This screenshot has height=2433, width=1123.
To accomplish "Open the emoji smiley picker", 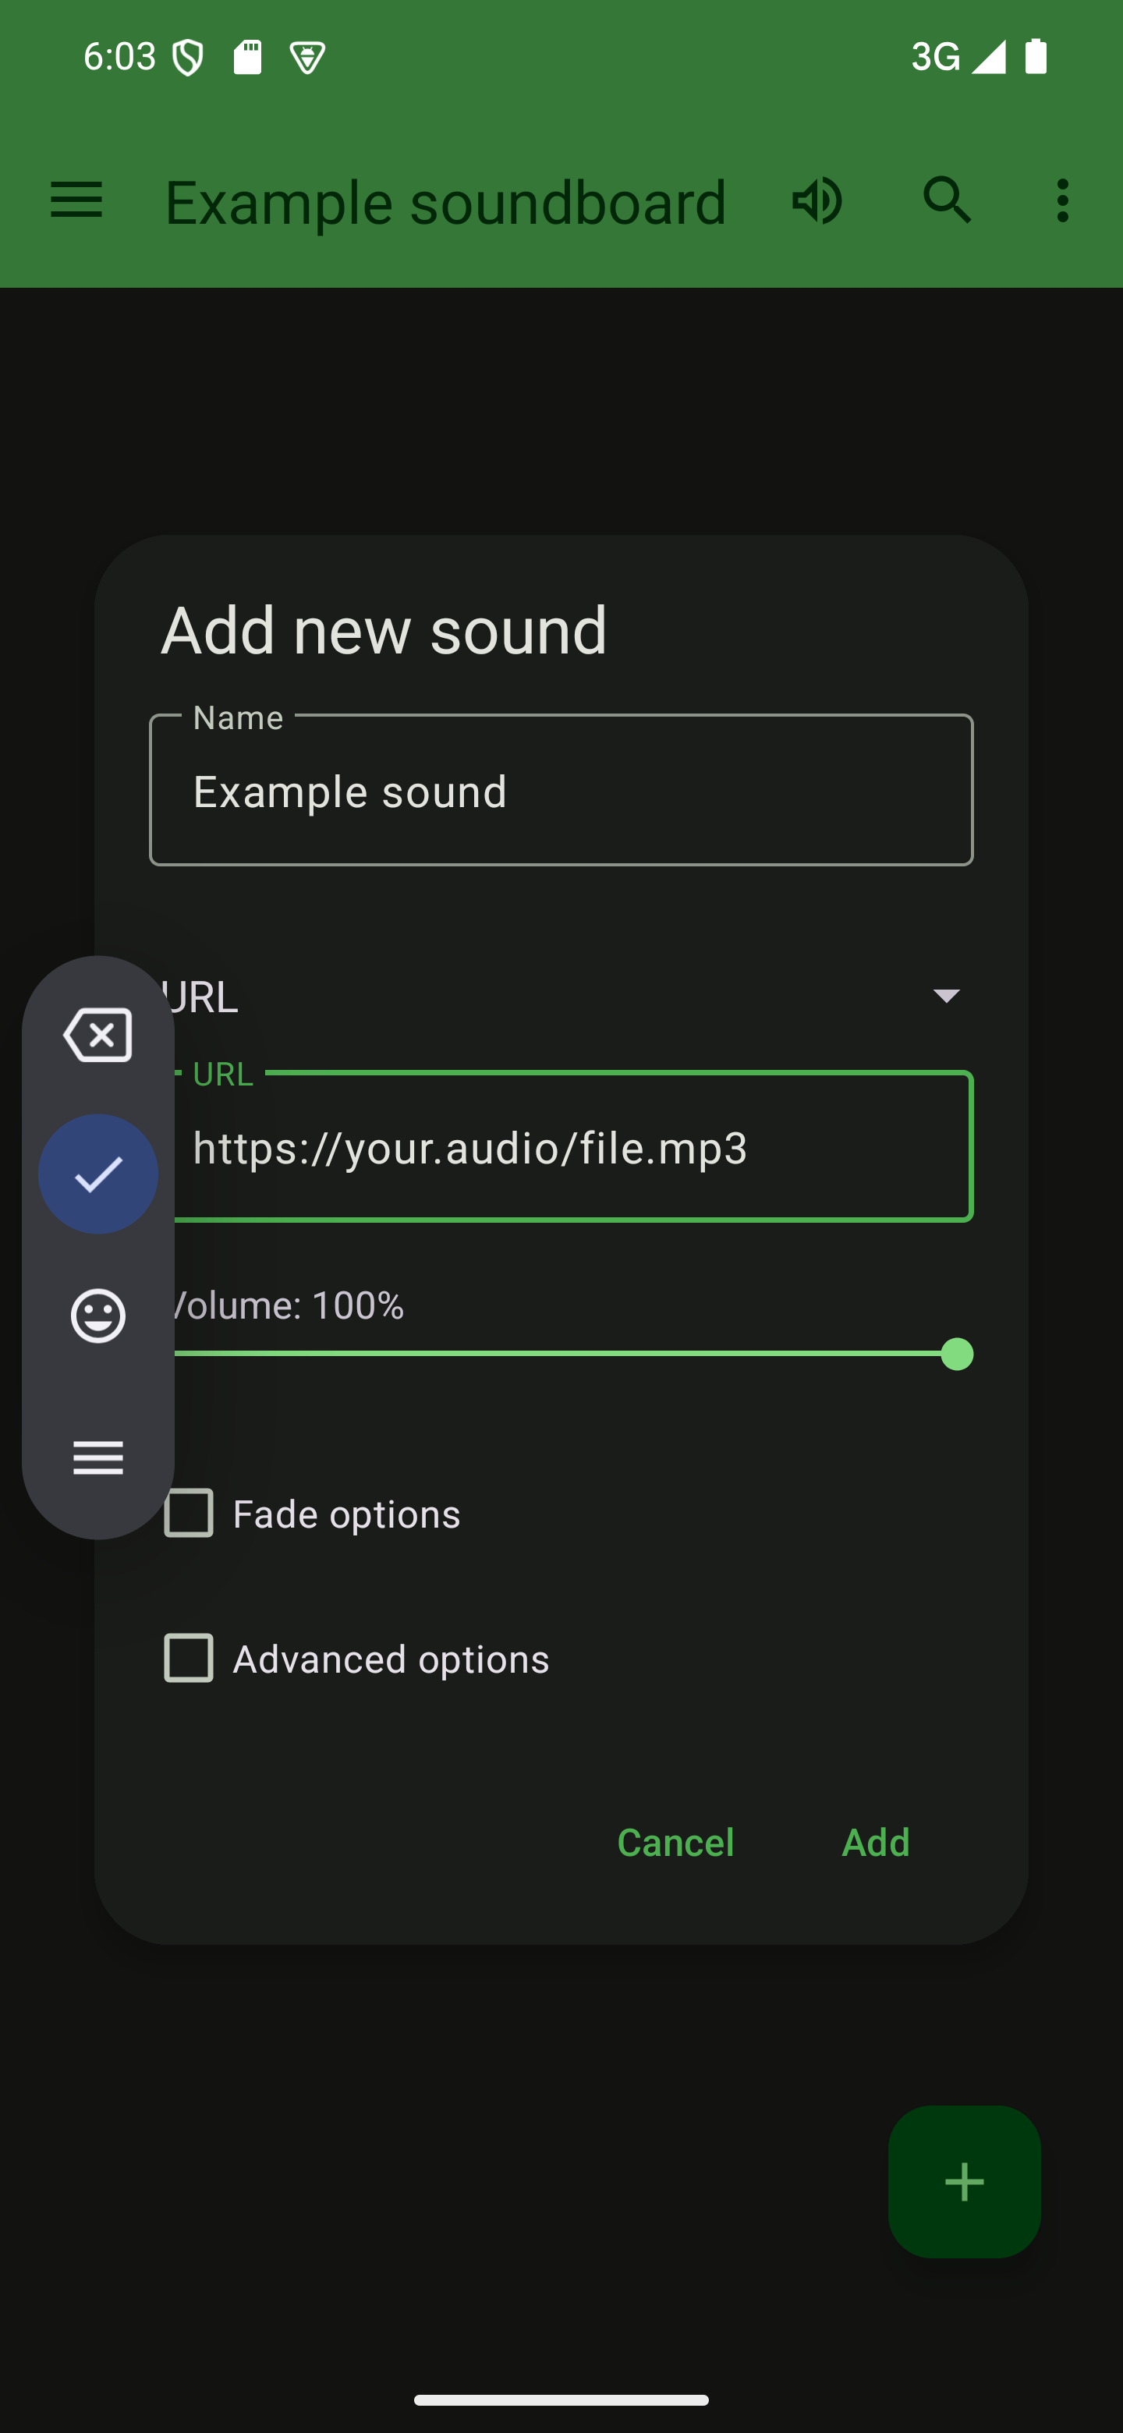I will coord(98,1315).
